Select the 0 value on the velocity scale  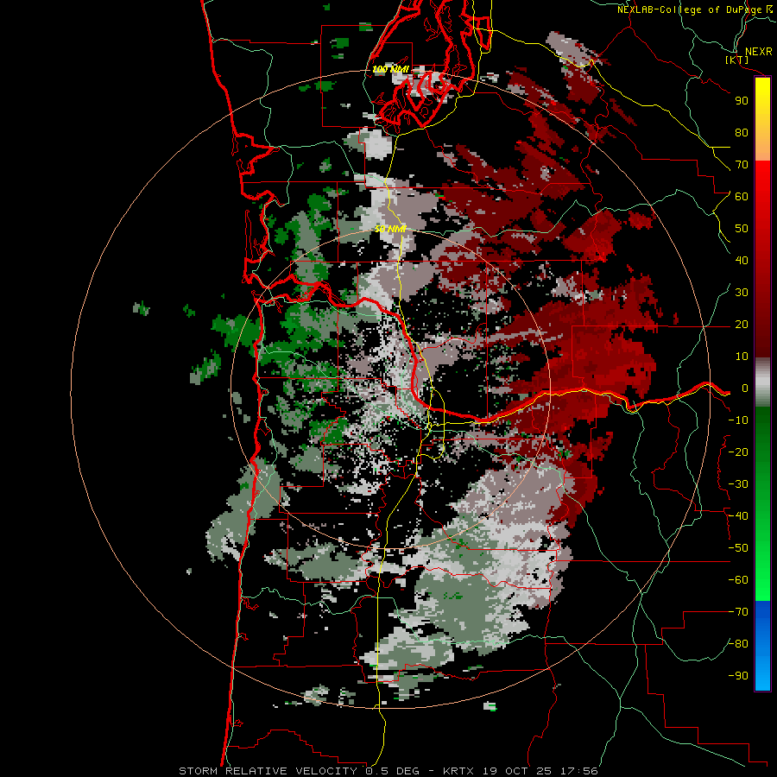click(x=745, y=388)
